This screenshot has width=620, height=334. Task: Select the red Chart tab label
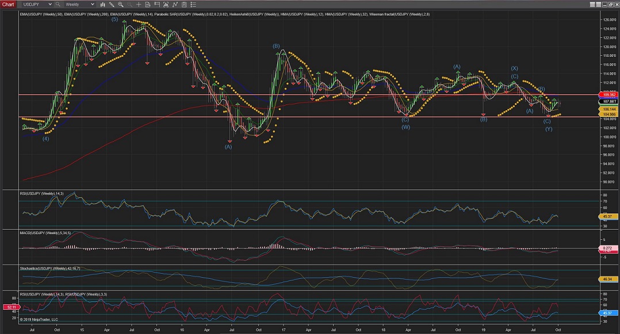pos(8,4)
